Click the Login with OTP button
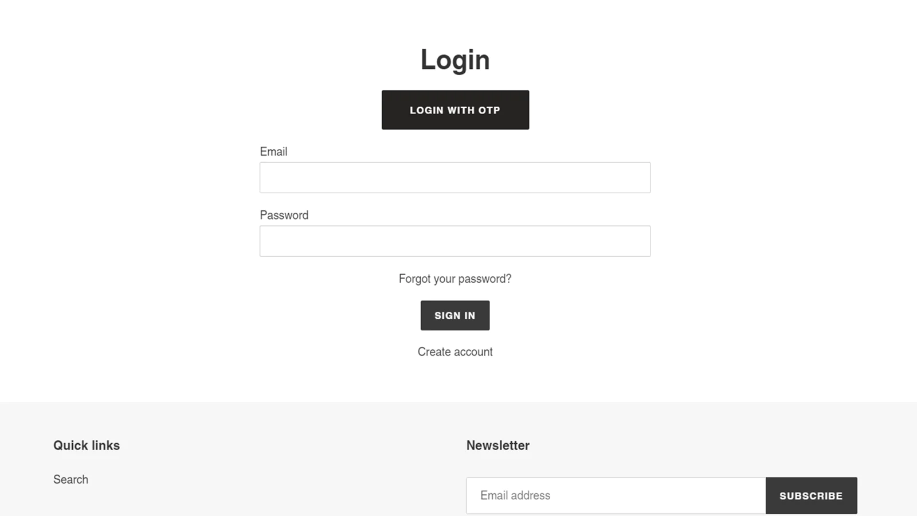This screenshot has width=917, height=516. [455, 110]
